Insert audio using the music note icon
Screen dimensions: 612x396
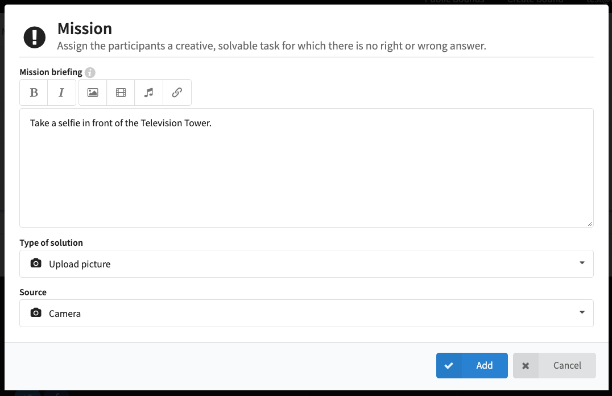coord(148,93)
